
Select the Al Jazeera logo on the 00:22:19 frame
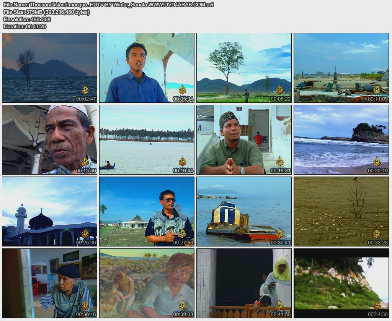tap(377, 161)
